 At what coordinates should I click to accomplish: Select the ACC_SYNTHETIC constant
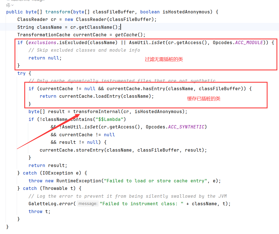click(186, 127)
